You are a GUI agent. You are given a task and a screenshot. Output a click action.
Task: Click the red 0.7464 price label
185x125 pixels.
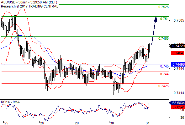pos(178,53)
